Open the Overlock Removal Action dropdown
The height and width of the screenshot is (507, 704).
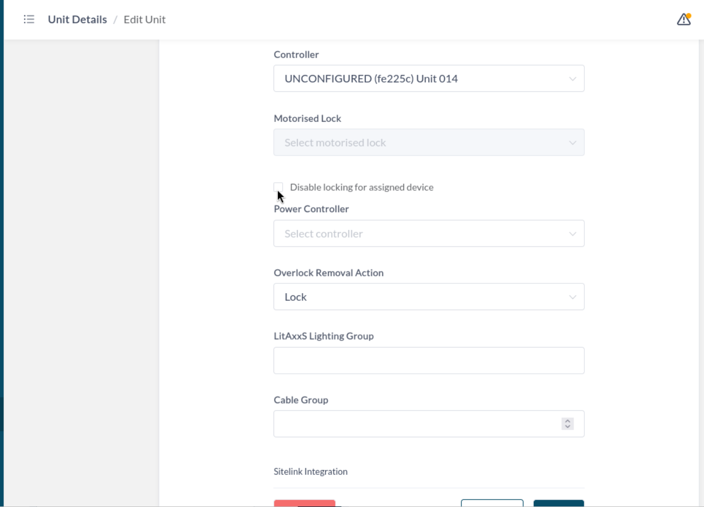(428, 297)
